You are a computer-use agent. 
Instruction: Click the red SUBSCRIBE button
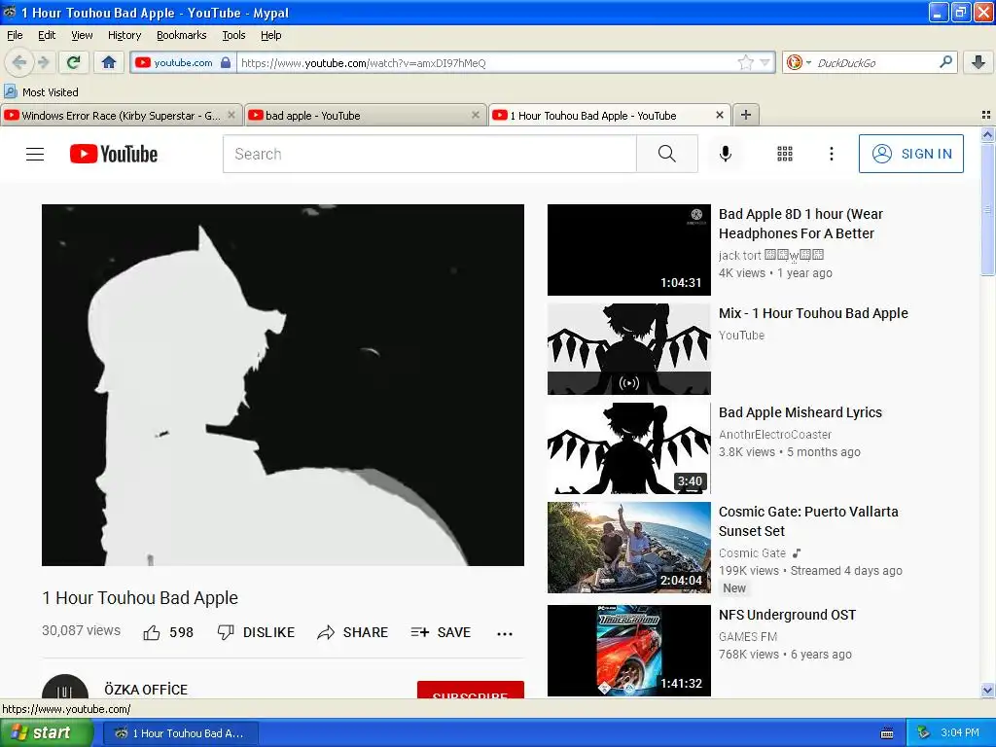(x=470, y=690)
